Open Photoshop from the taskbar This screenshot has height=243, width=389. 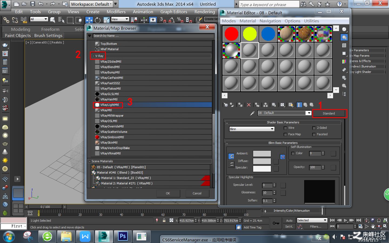point(123,237)
